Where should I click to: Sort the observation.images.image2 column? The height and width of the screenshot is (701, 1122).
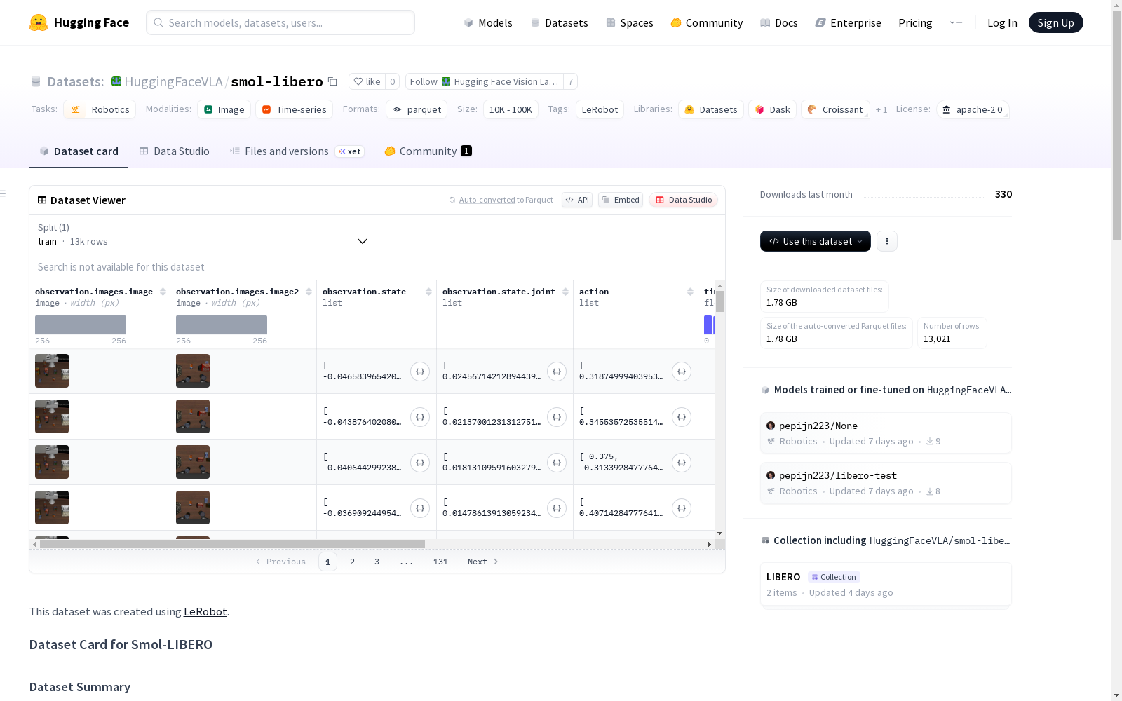(309, 292)
